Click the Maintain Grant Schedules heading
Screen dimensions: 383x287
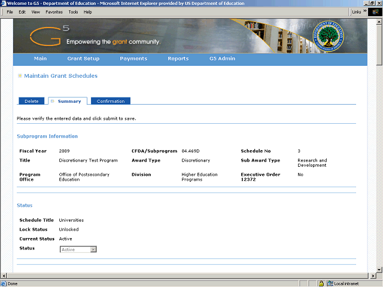60,76
